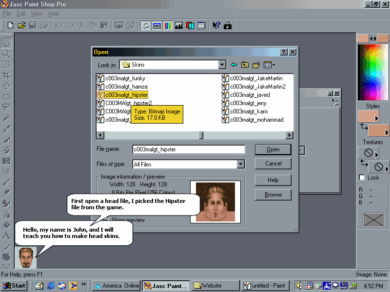Open the Edit menu
This screenshot has width=390, height=292.
21,14
